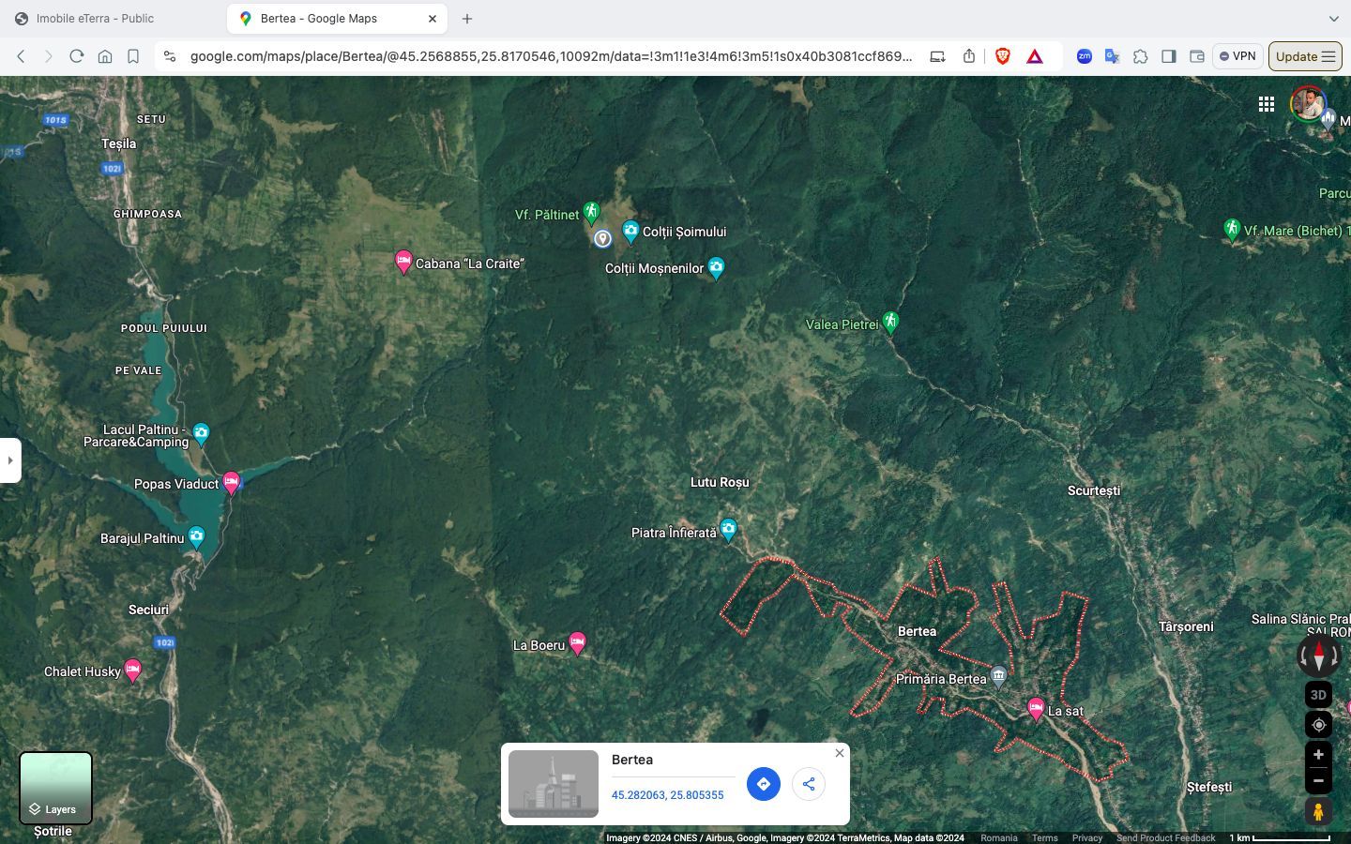Switch to the Imobile eTerra tab

(94, 18)
